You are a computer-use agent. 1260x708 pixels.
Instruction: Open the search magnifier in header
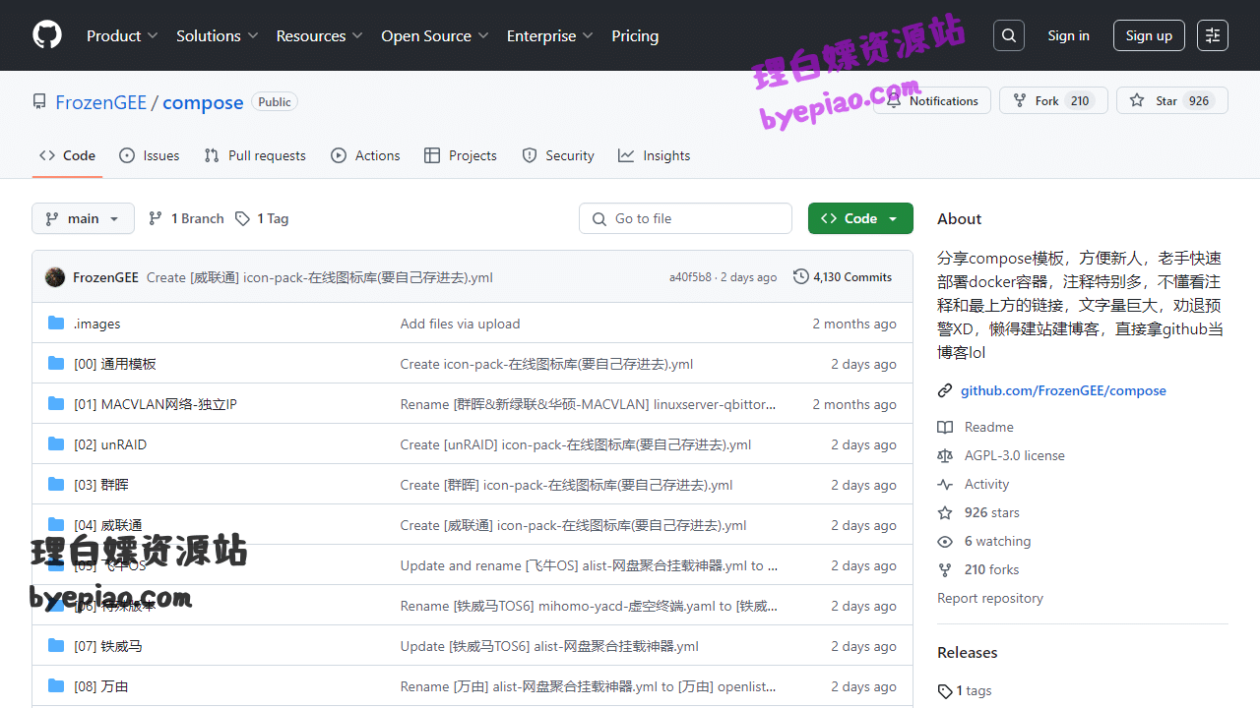click(x=1009, y=35)
